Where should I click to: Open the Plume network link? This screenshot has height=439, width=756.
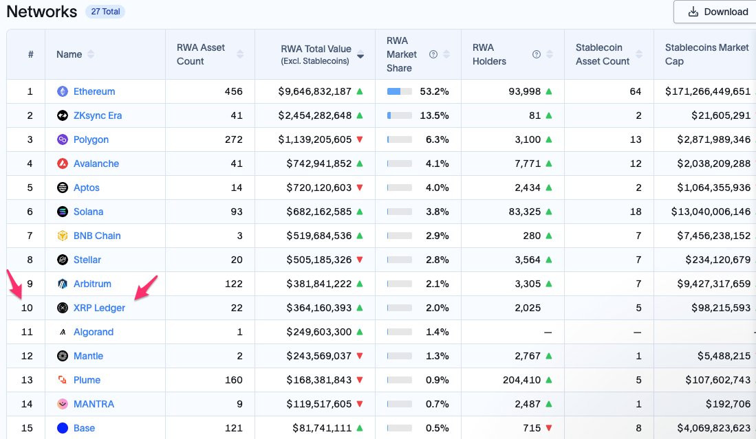[x=87, y=380]
